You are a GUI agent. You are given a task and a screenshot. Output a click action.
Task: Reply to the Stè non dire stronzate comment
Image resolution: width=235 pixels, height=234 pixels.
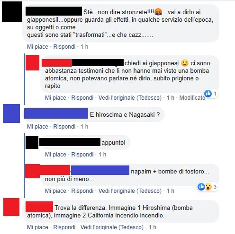coord(64,47)
